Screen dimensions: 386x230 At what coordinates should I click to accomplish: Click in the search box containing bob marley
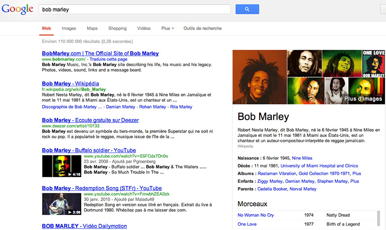point(134,9)
